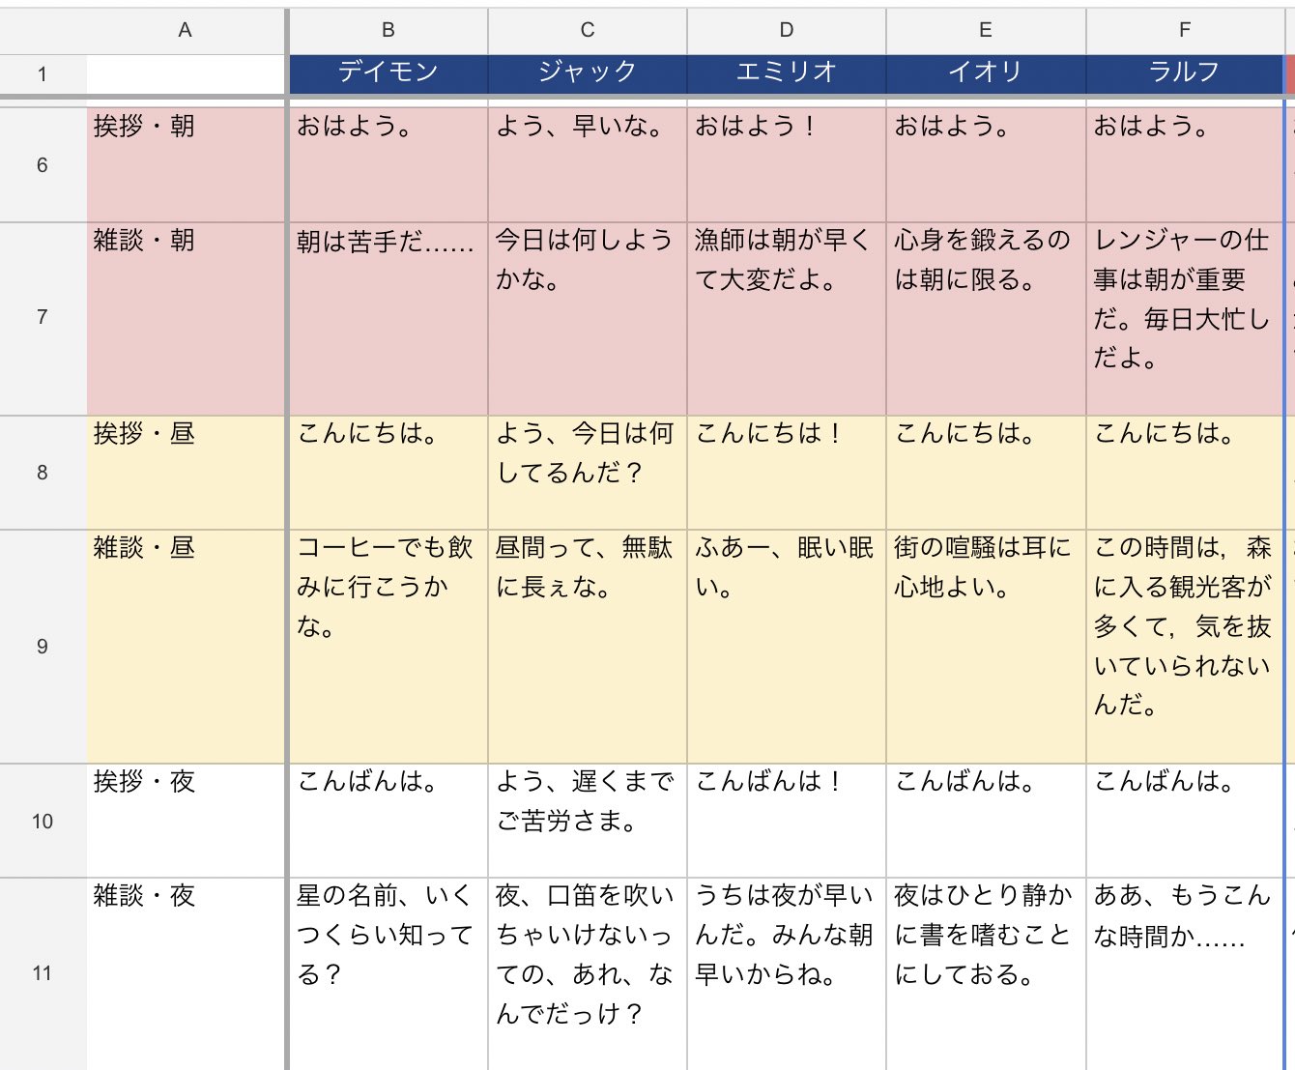The width and height of the screenshot is (1295, 1070).
Task: Select cell starting 夜はひとり静かに書を嗜む
Action: (986, 973)
